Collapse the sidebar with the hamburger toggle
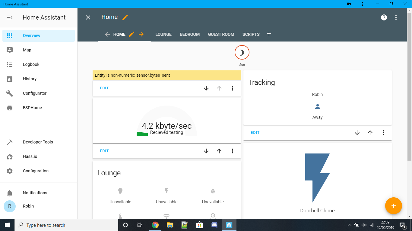Viewport: 412px width, 231px height. (x=9, y=17)
